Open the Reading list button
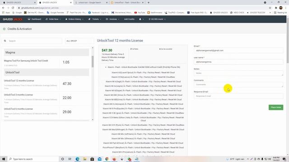 [280, 13]
